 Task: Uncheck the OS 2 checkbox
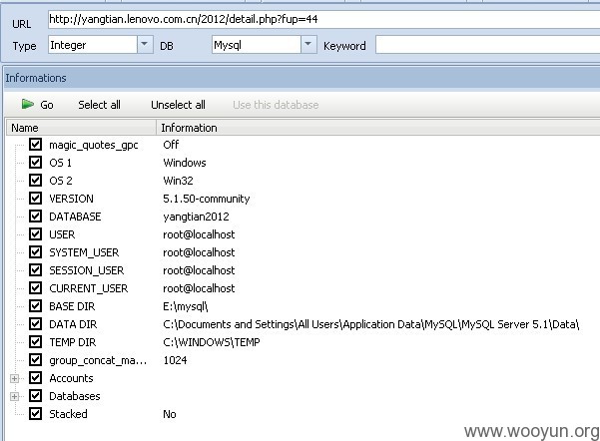36,181
